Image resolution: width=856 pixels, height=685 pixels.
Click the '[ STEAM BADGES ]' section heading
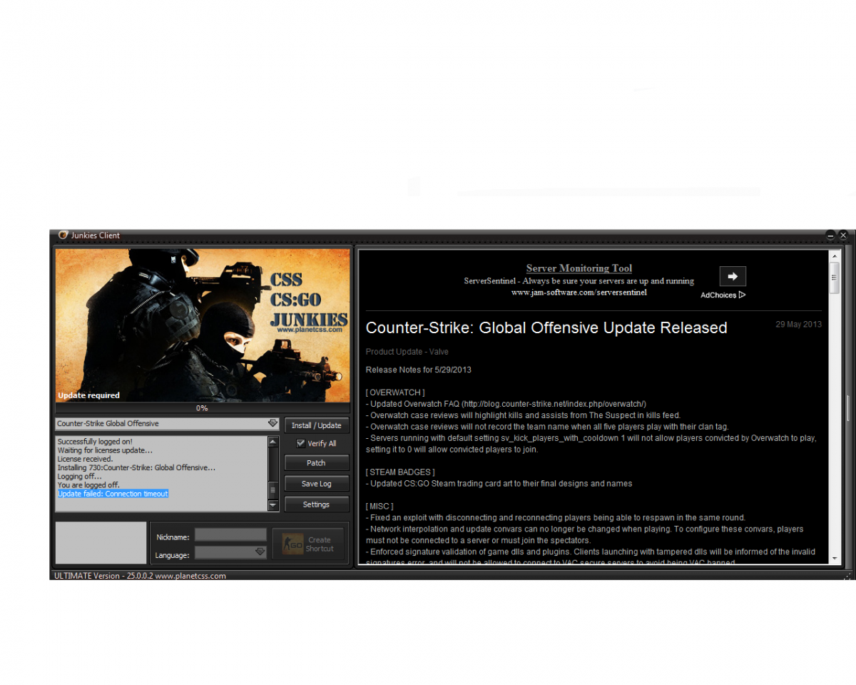point(400,472)
